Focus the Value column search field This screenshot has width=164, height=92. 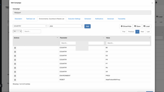coord(128,43)
